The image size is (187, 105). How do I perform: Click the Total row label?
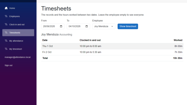[45, 58]
